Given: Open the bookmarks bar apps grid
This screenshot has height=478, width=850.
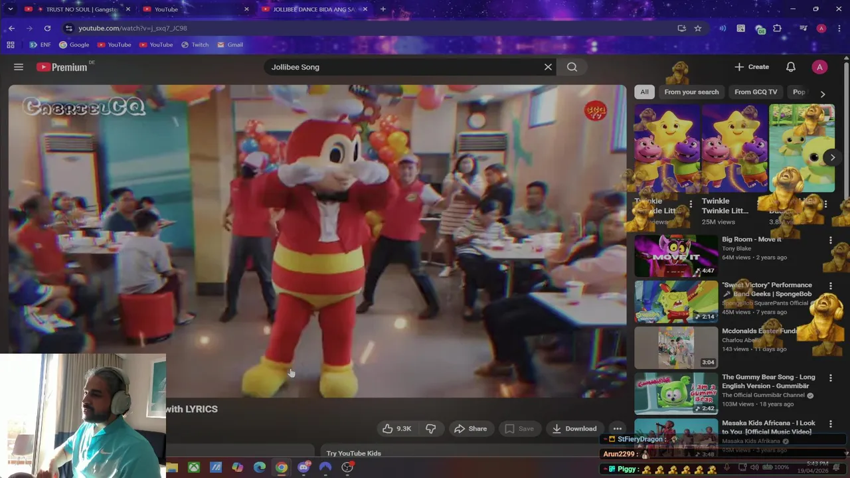Looking at the screenshot, I should pos(11,45).
